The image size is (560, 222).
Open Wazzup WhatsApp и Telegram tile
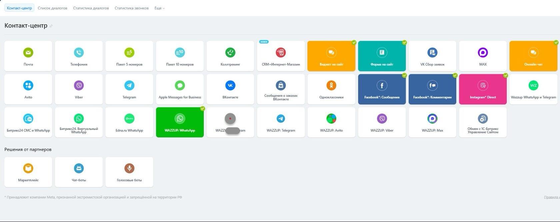tap(533, 89)
